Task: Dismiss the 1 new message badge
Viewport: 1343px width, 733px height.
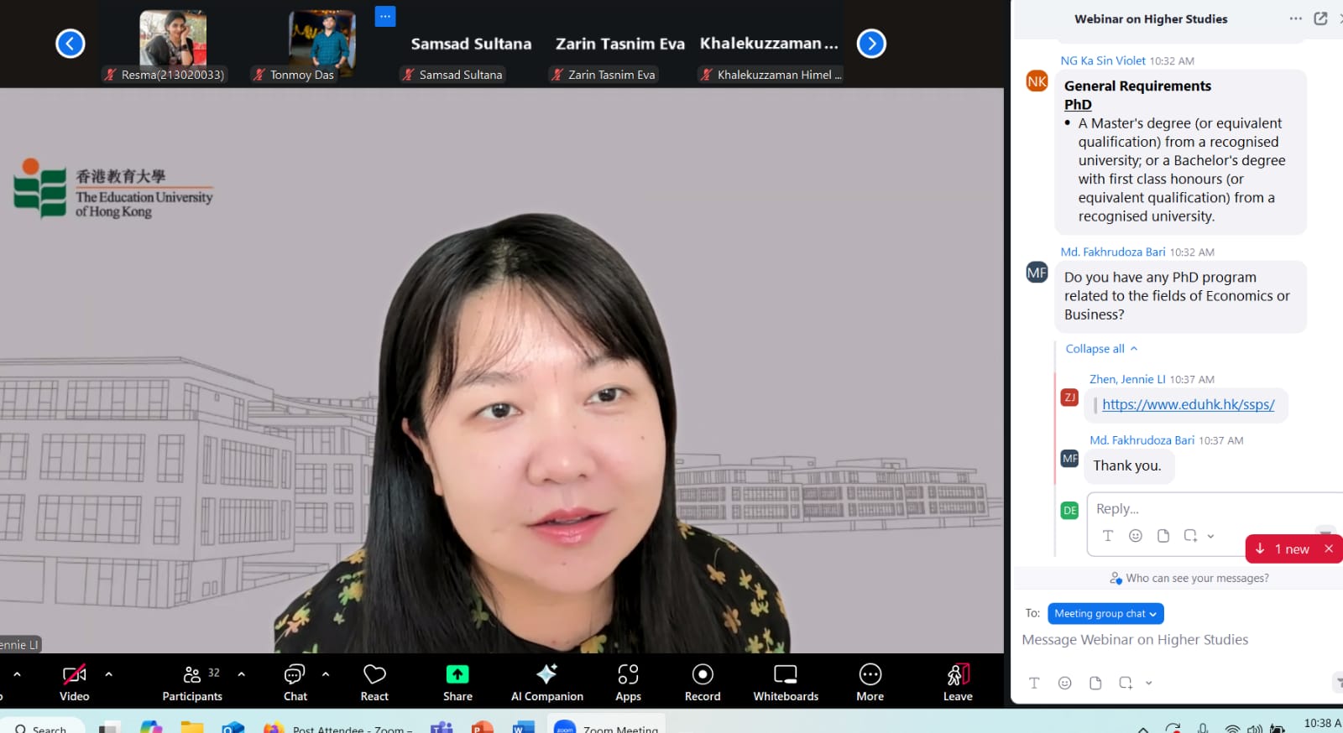Action: (1329, 548)
